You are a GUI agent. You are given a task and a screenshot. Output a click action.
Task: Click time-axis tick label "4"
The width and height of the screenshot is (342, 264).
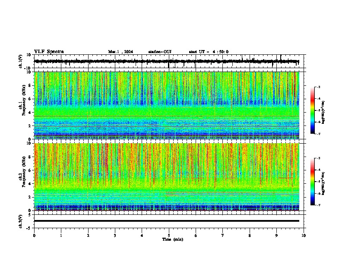142,236
